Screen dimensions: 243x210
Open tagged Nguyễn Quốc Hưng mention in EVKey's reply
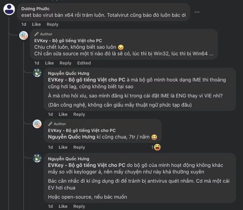pyautogui.click(x=71, y=137)
